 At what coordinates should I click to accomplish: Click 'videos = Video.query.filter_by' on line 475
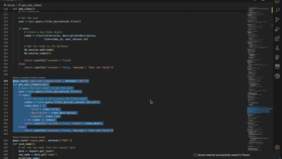click(x=62, y=102)
